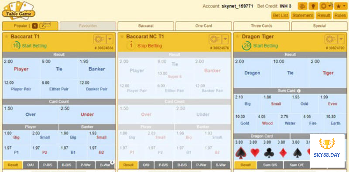Pick the Dragon Card spade suit icon
This screenshot has width=349, height=172.
pos(241,153)
